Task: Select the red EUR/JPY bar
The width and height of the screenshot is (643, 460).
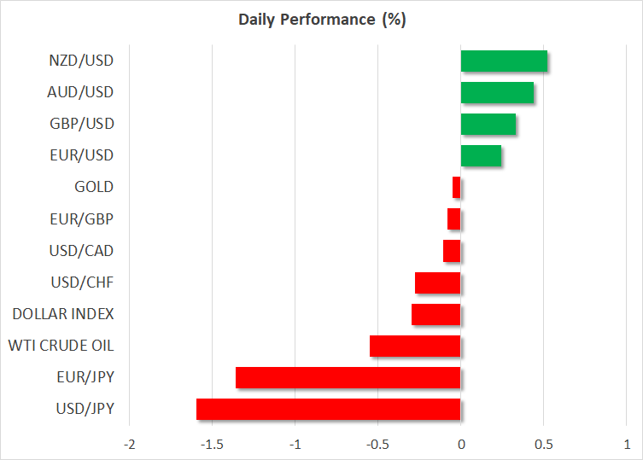Action: pyautogui.click(x=348, y=377)
